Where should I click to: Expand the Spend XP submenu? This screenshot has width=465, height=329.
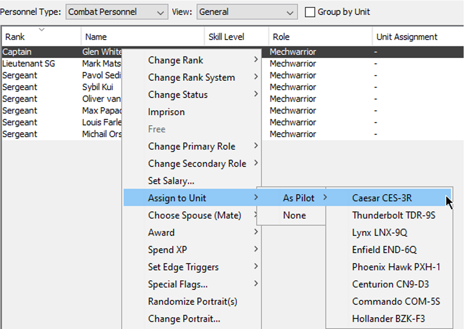click(x=168, y=250)
